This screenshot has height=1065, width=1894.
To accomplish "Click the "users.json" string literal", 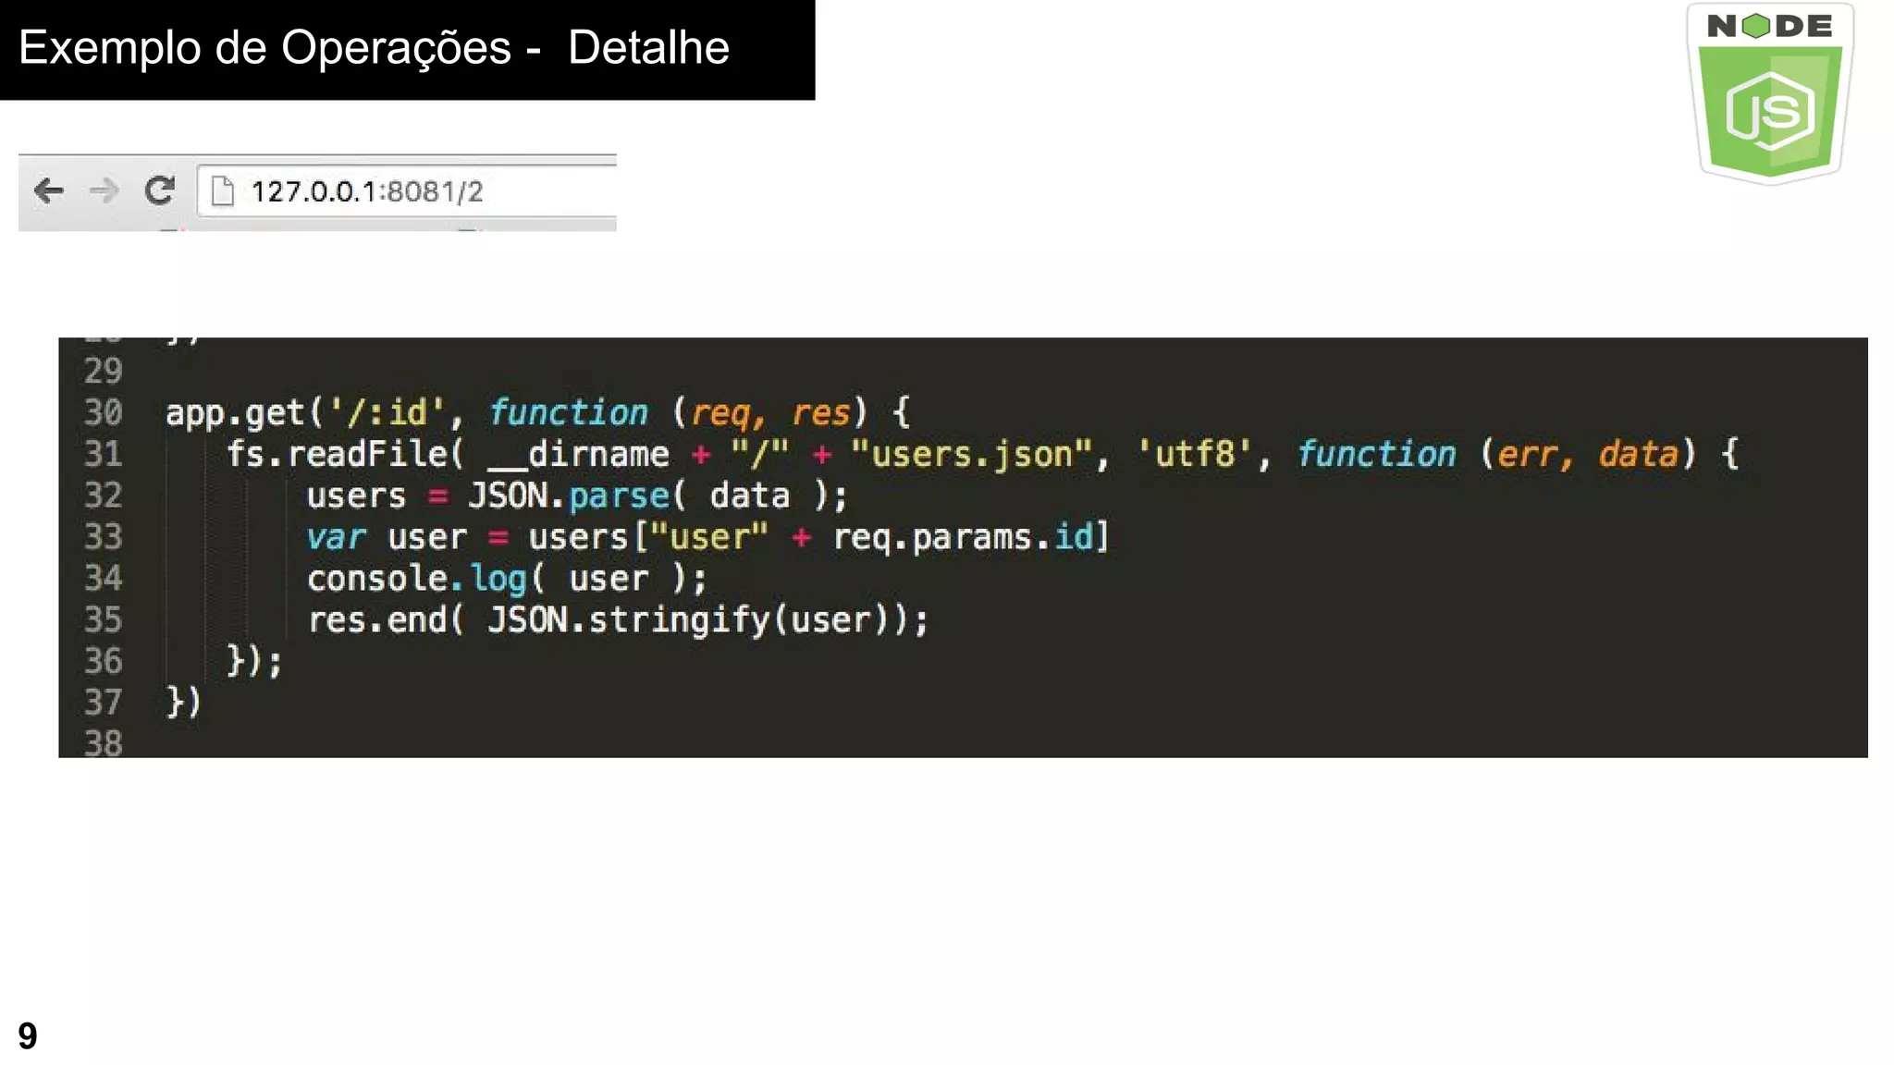I will pyautogui.click(x=971, y=454).
